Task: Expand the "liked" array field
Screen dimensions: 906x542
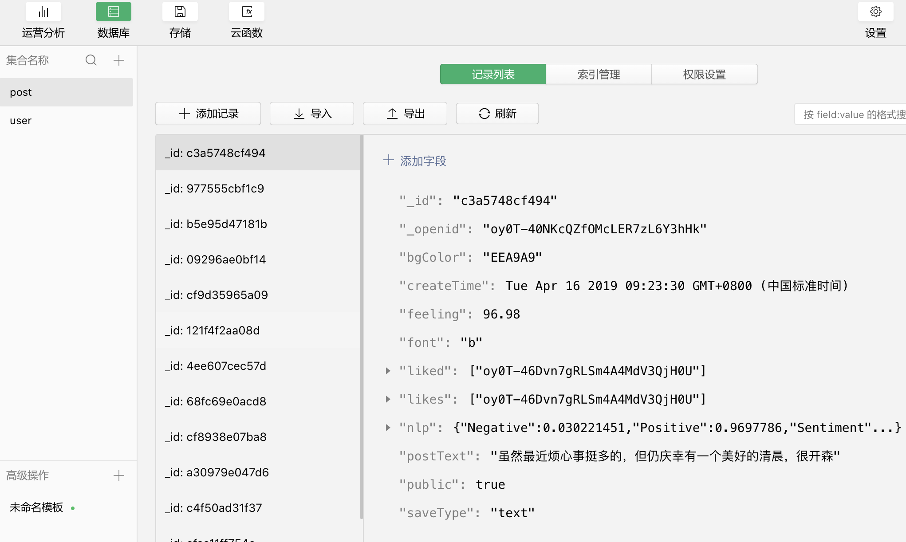Action: click(388, 371)
